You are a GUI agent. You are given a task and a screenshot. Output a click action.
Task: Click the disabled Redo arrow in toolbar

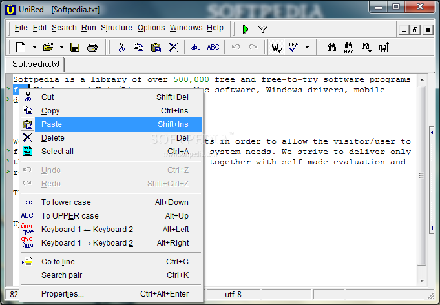click(253, 47)
